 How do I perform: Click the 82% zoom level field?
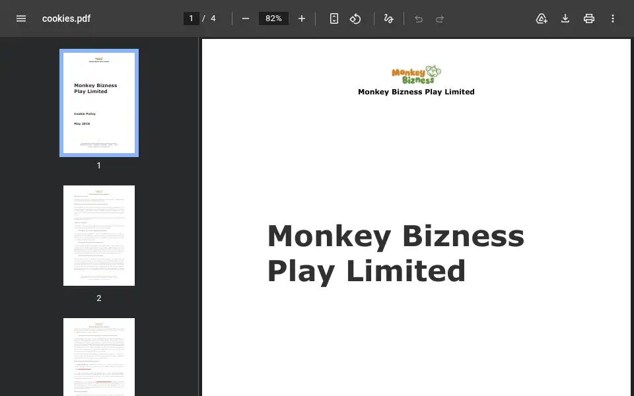273,18
